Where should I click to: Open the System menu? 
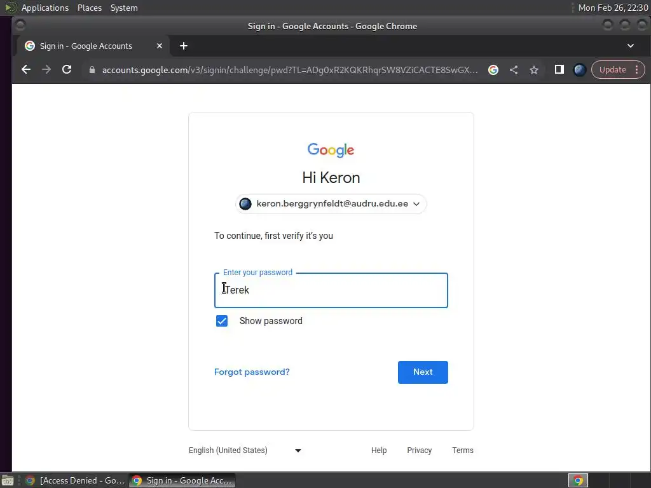124,8
